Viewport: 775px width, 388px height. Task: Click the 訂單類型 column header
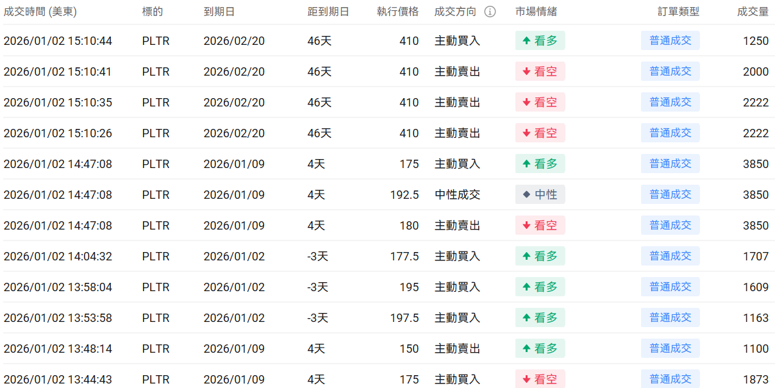[678, 12]
